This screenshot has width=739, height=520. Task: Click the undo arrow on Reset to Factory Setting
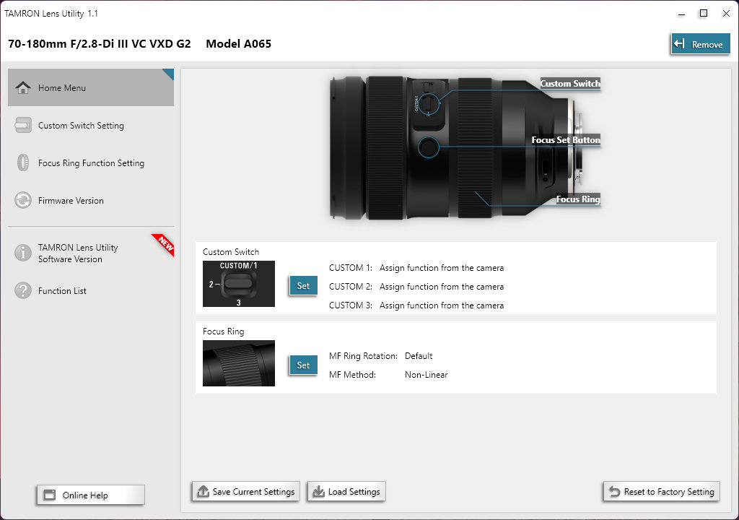pos(614,491)
